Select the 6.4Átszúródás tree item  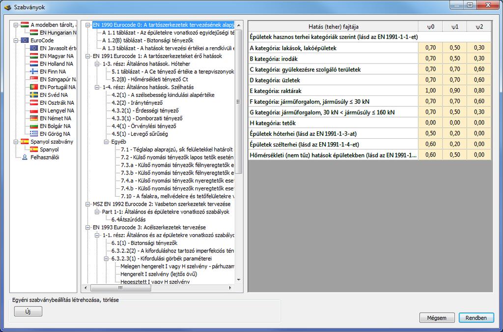point(128,220)
